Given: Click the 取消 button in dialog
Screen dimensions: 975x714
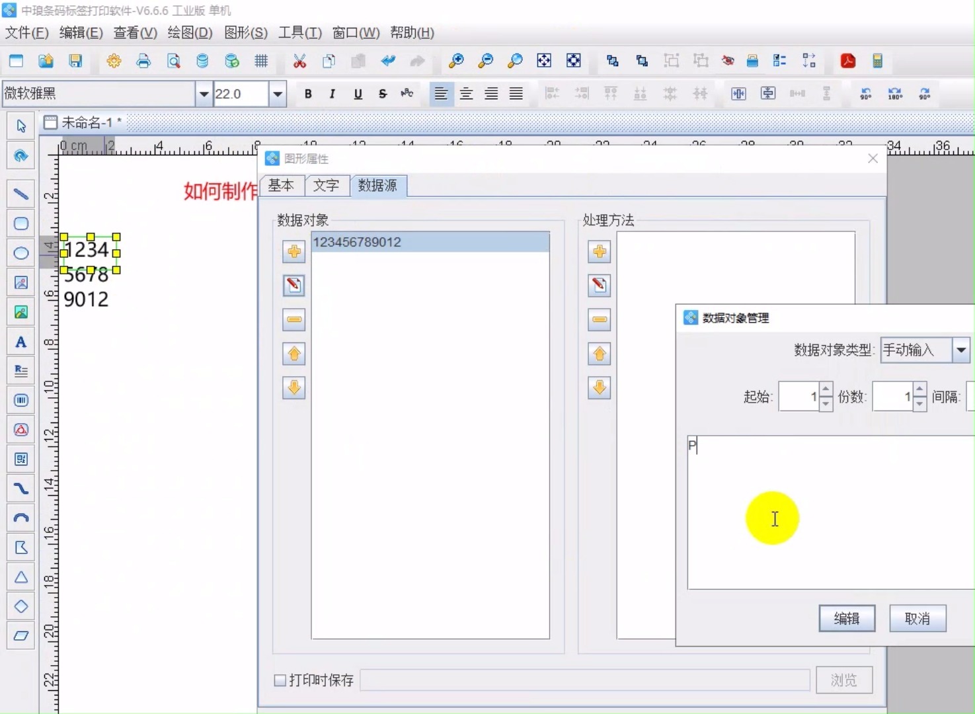Looking at the screenshot, I should (917, 618).
